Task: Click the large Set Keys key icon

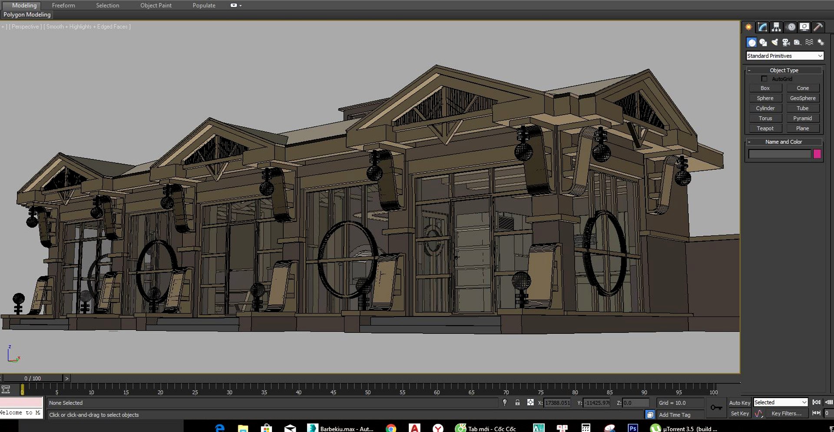Action: [716, 408]
